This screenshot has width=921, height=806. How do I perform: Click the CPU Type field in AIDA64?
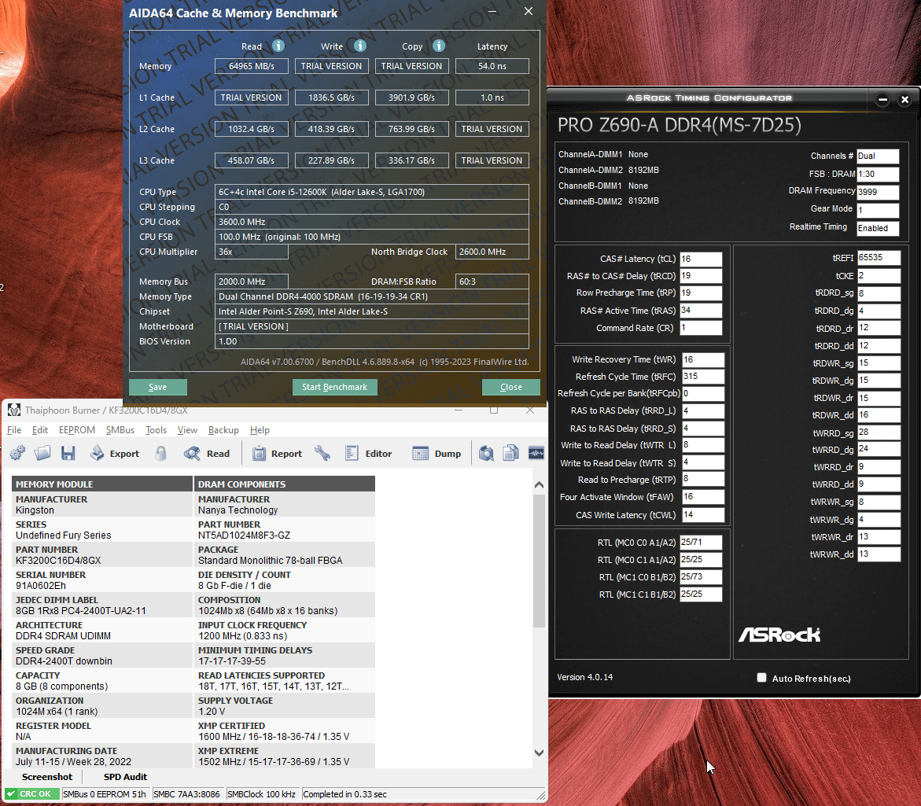[372, 192]
